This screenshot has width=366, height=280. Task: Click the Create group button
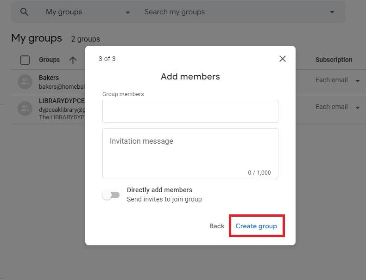point(256,226)
